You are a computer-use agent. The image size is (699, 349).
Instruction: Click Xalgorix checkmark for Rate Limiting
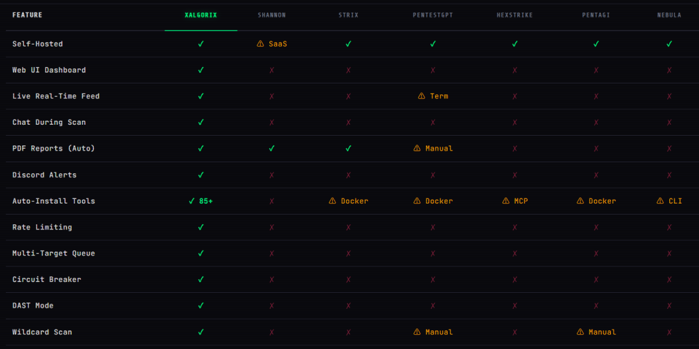coord(201,227)
